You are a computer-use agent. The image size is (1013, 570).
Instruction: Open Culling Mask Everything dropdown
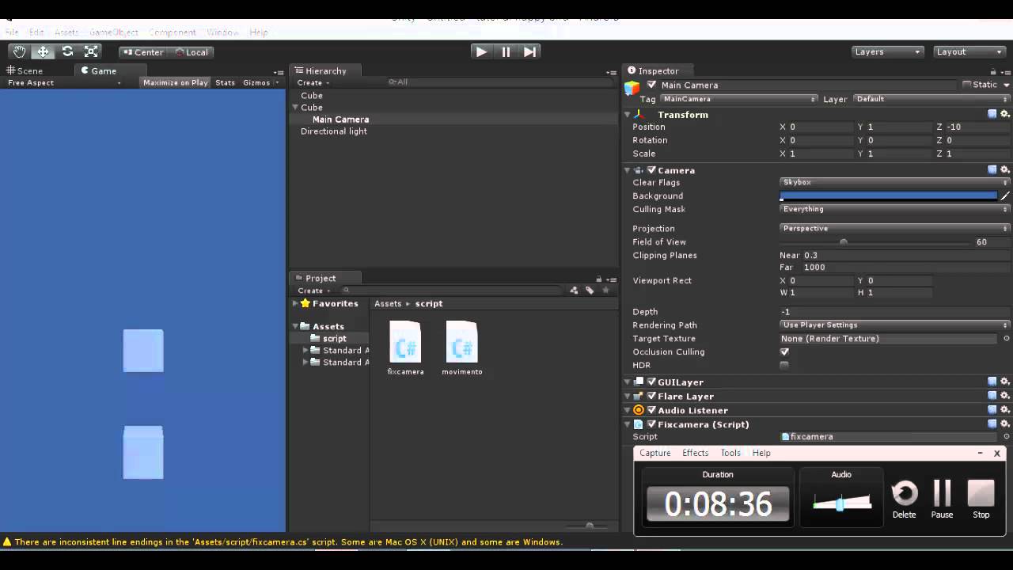coord(895,209)
